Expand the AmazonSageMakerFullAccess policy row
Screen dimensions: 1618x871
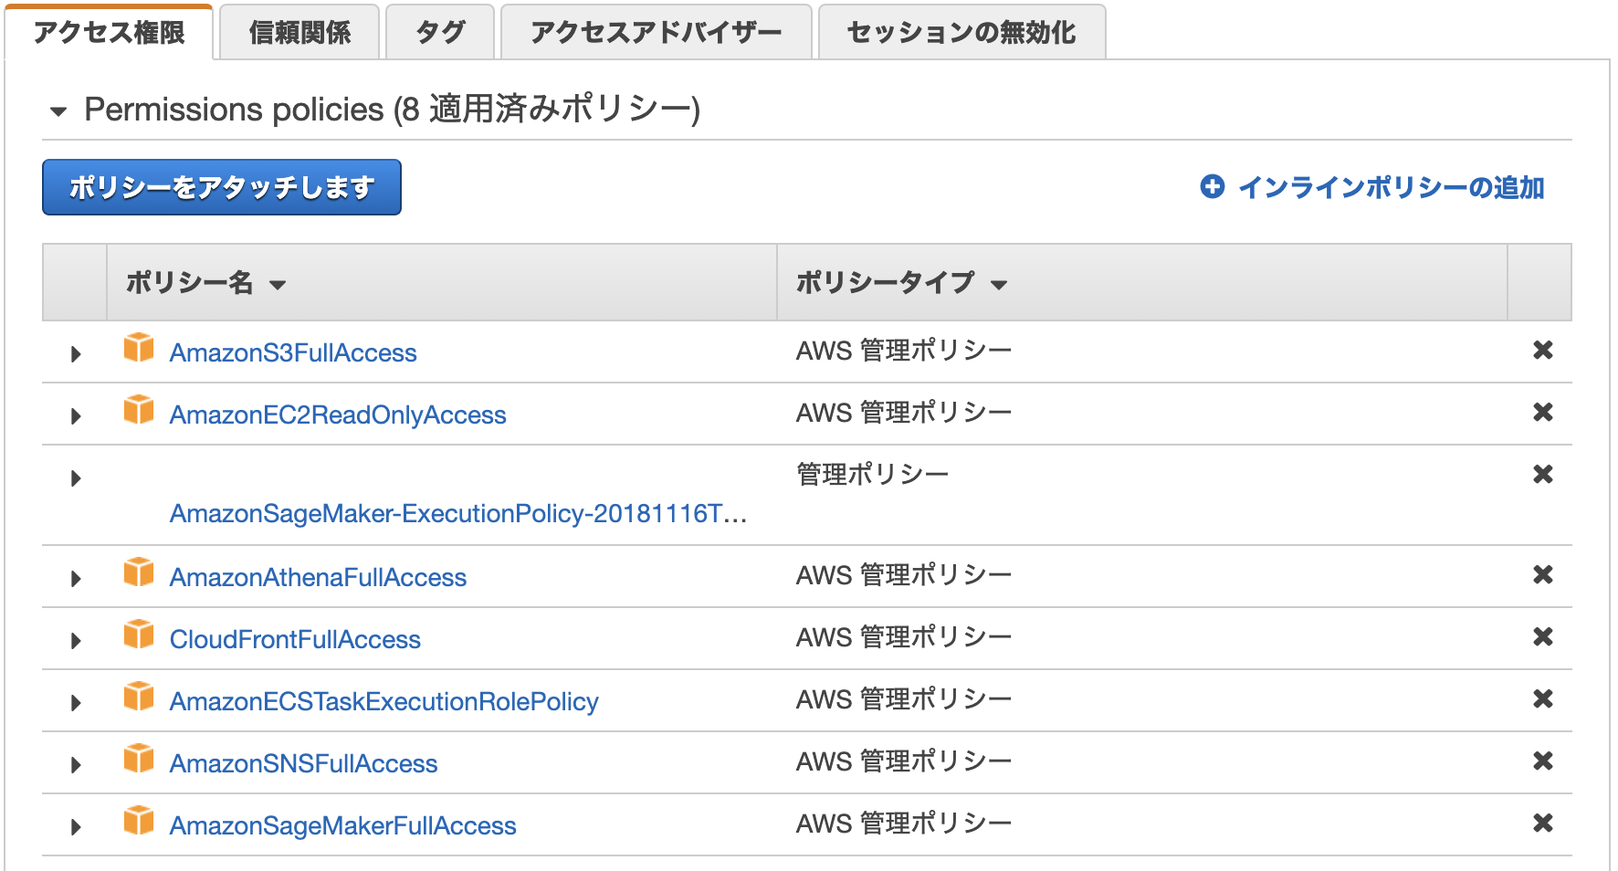pyautogui.click(x=76, y=826)
